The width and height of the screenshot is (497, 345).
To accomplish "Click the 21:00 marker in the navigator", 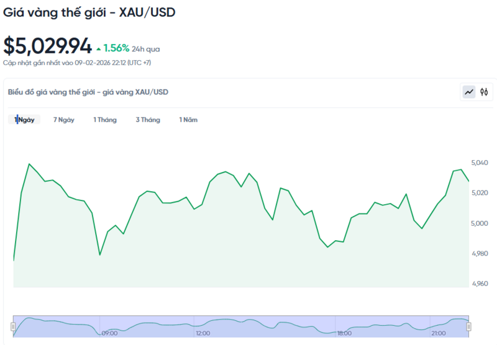I will click(439, 333).
